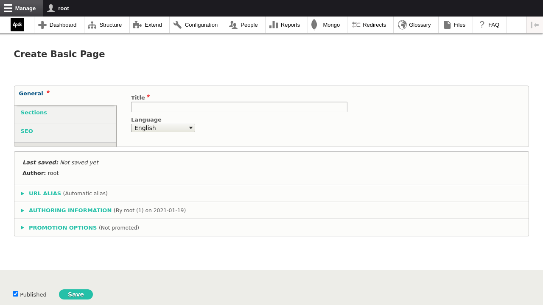The width and height of the screenshot is (543, 305).
Task: Click the FAQ question mark icon
Action: coord(482,25)
